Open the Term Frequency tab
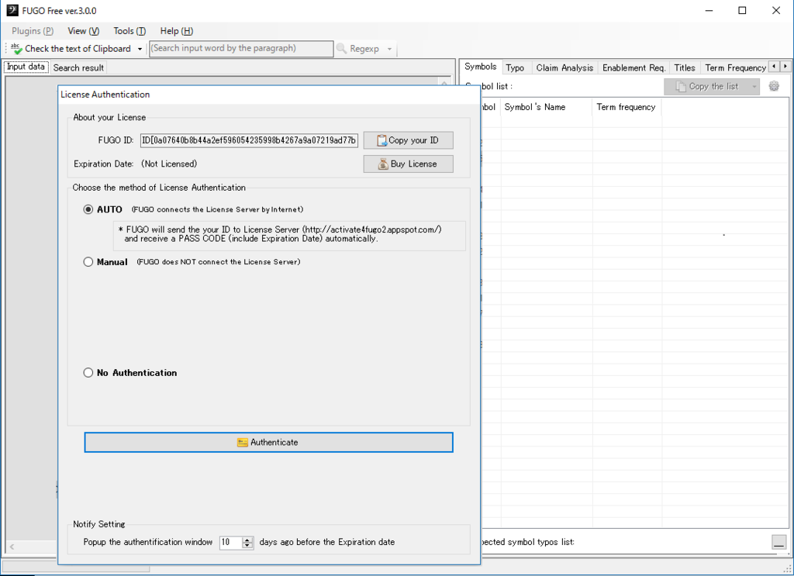 click(735, 67)
